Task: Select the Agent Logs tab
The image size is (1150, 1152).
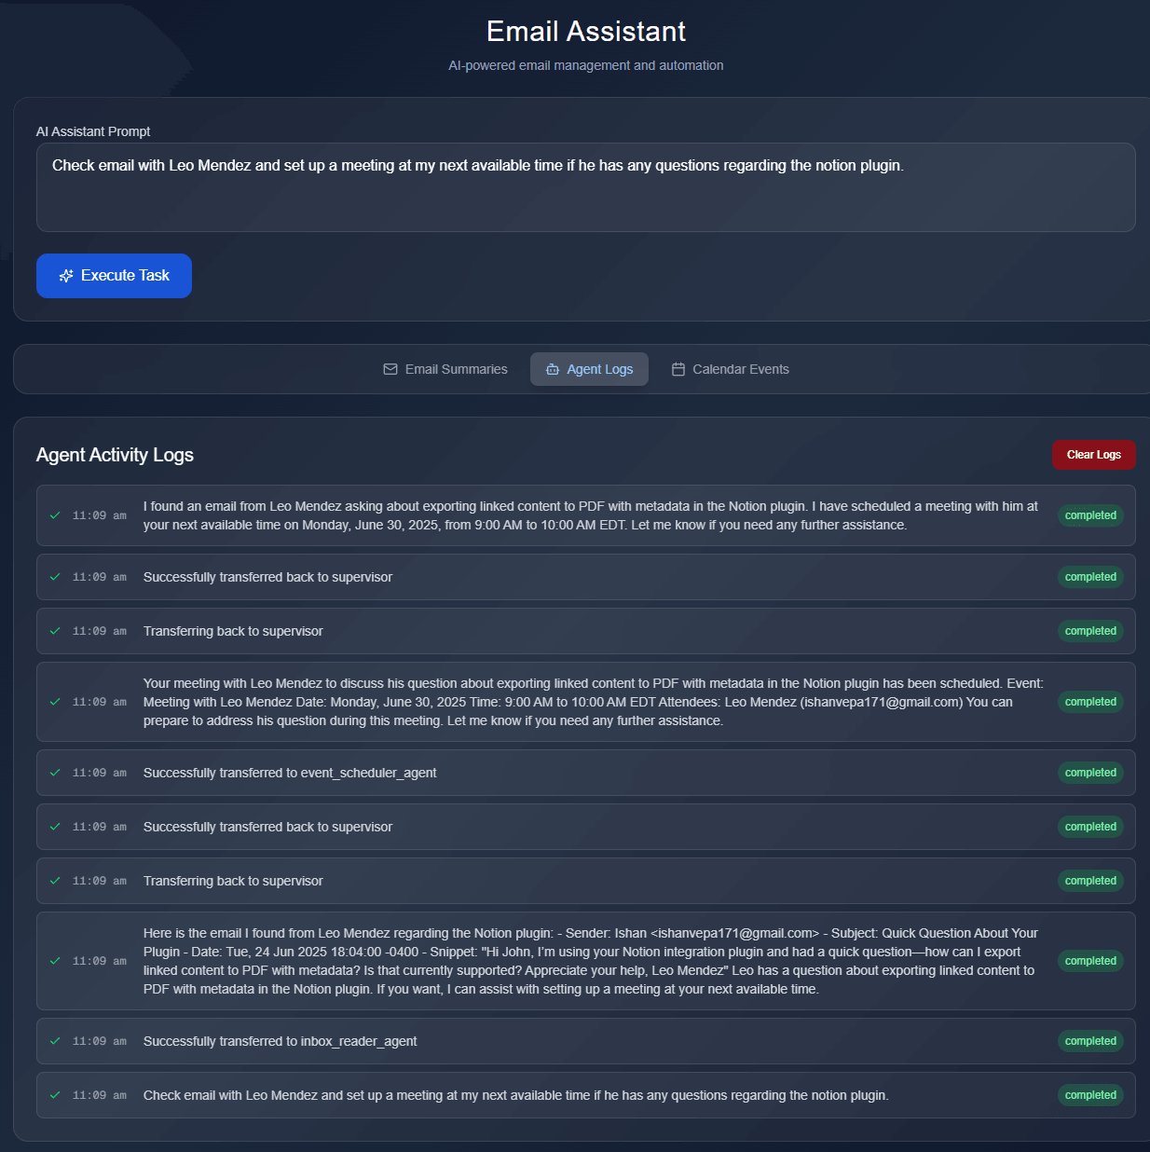Action: (x=589, y=369)
